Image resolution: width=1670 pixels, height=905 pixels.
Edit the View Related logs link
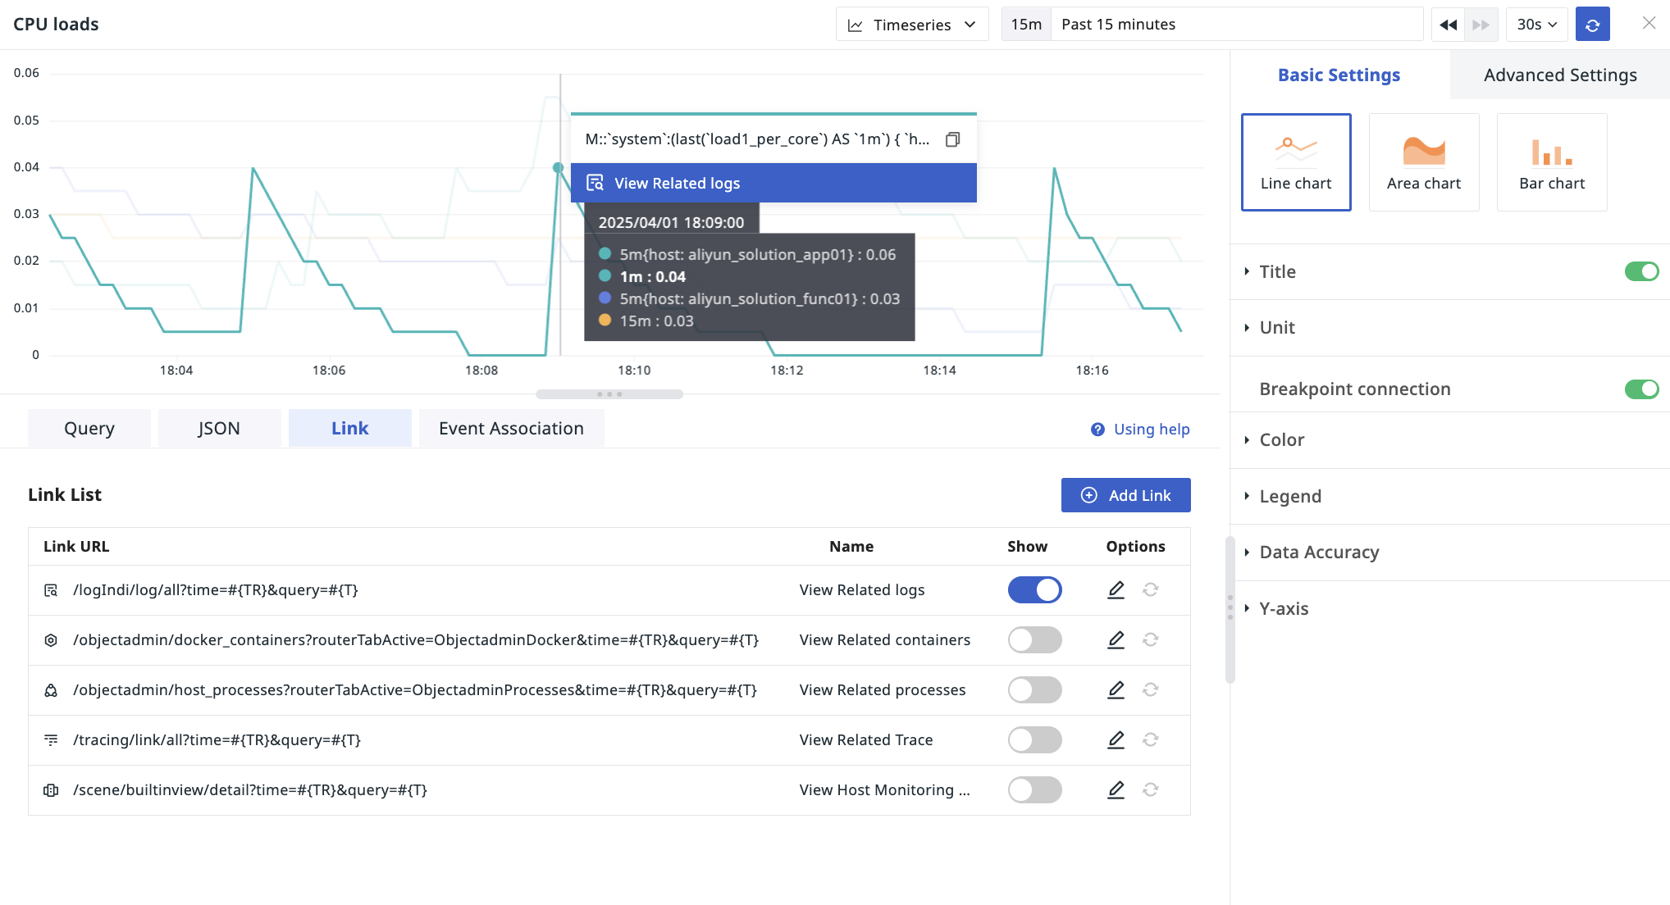point(1116,589)
